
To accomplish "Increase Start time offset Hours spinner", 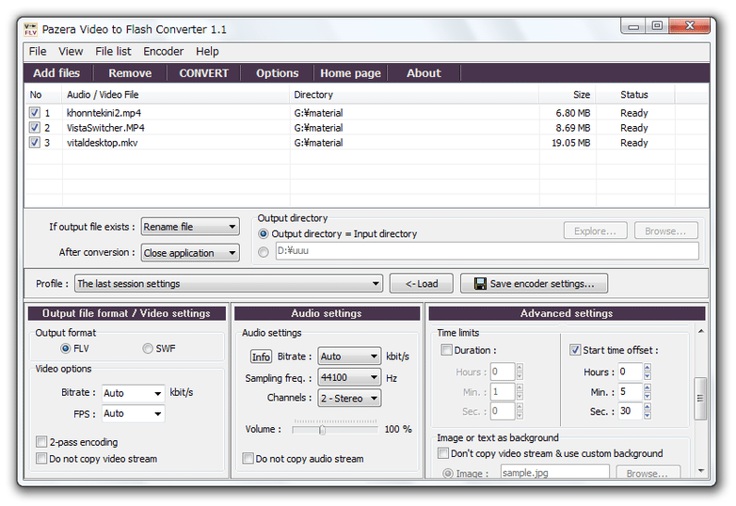I will 648,368.
